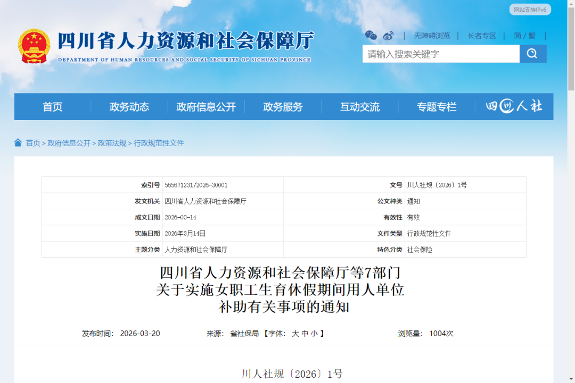Click the magnifier icon to search

pos(532,54)
